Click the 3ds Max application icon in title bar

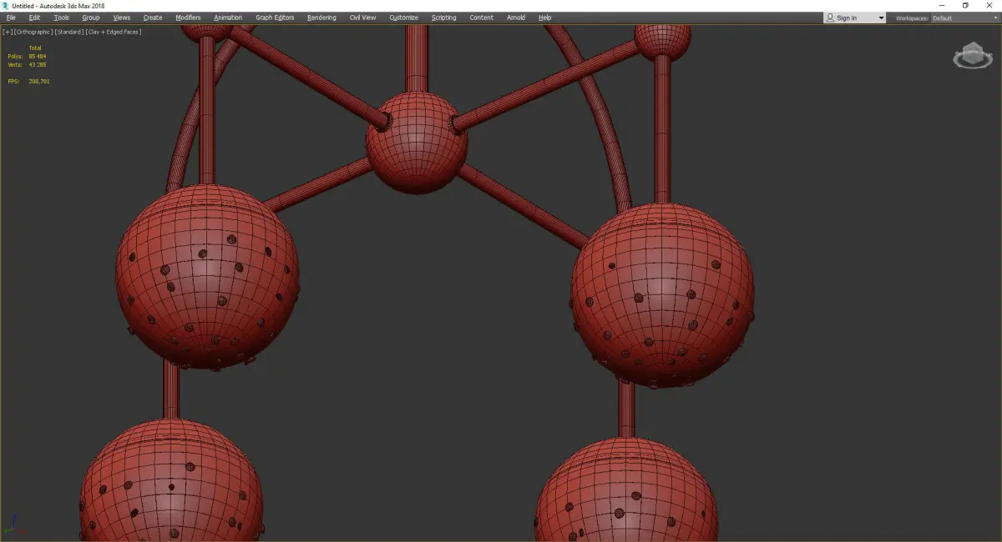point(6,6)
